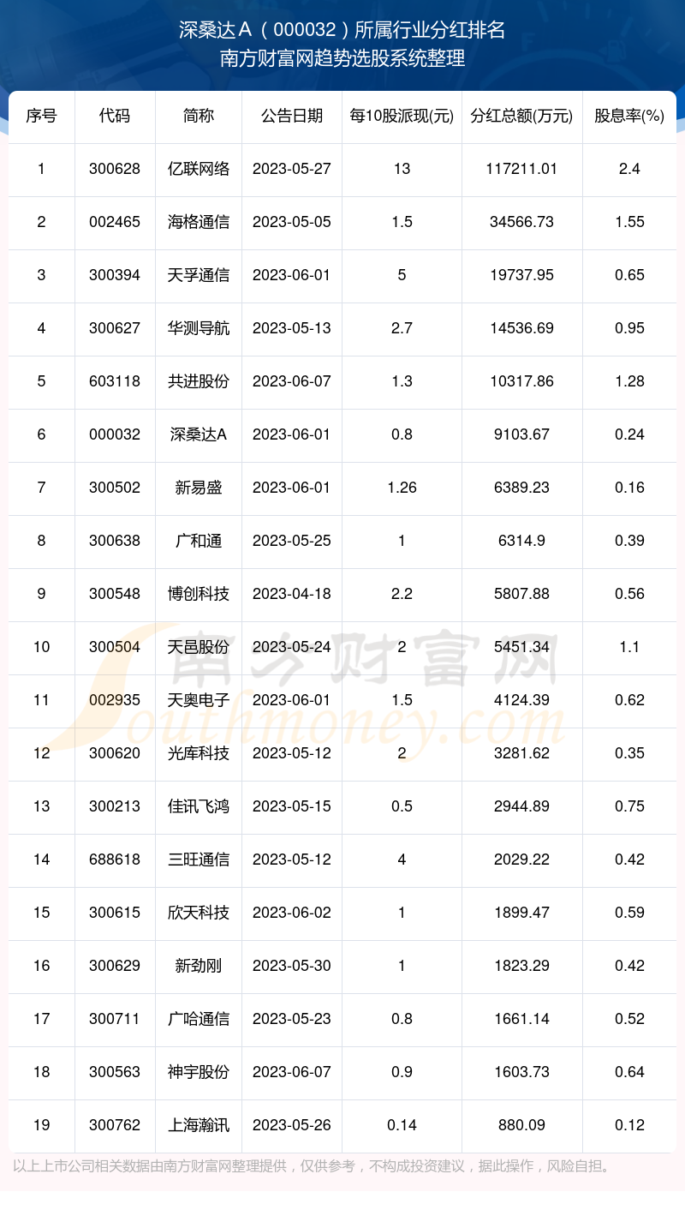Select total dividend 10317.86
The image size is (685, 1210).
(x=521, y=381)
